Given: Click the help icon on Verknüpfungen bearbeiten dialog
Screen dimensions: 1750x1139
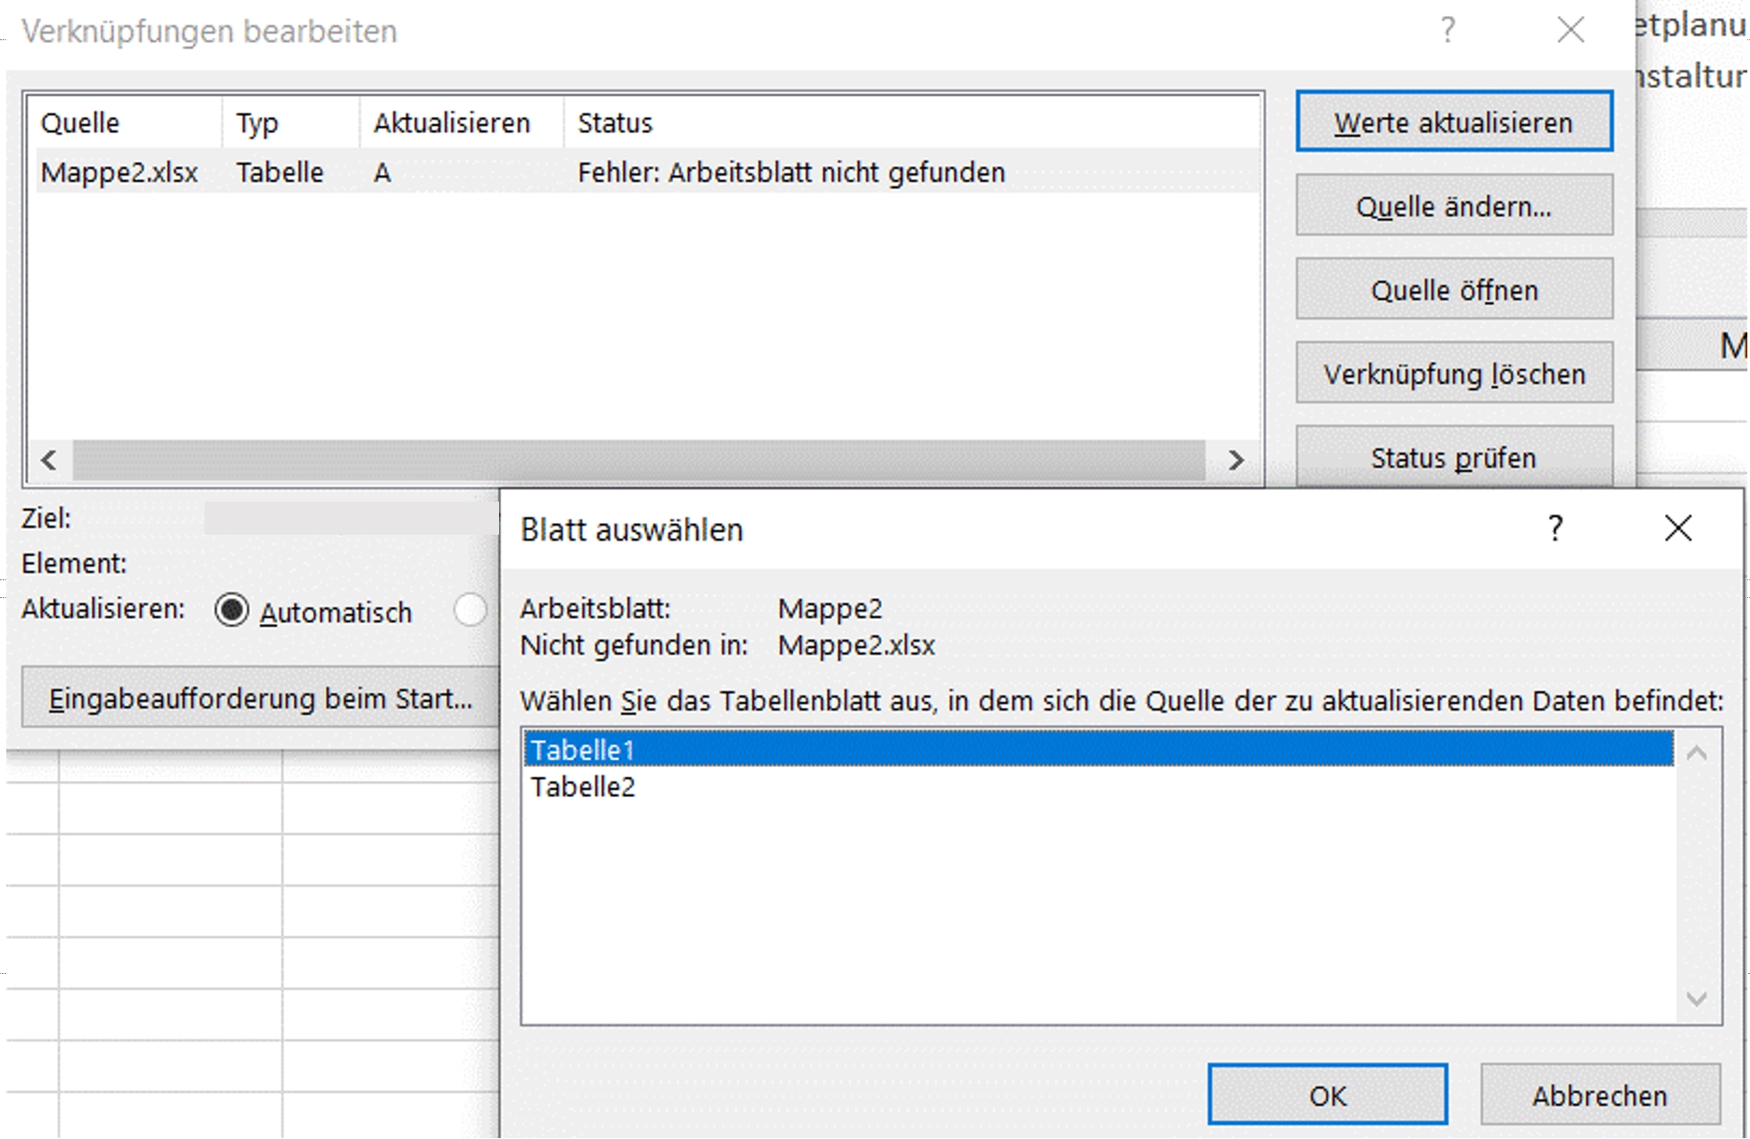Looking at the screenshot, I should [1446, 29].
